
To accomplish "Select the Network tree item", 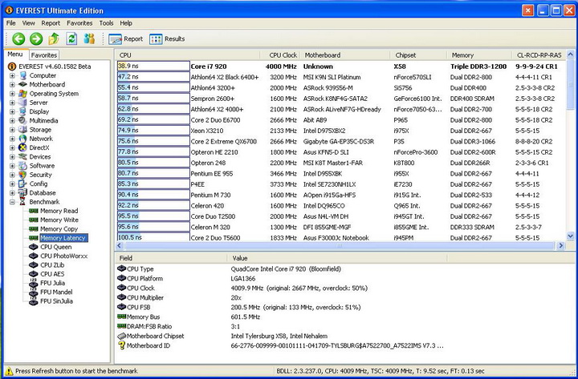I will 41,139.
